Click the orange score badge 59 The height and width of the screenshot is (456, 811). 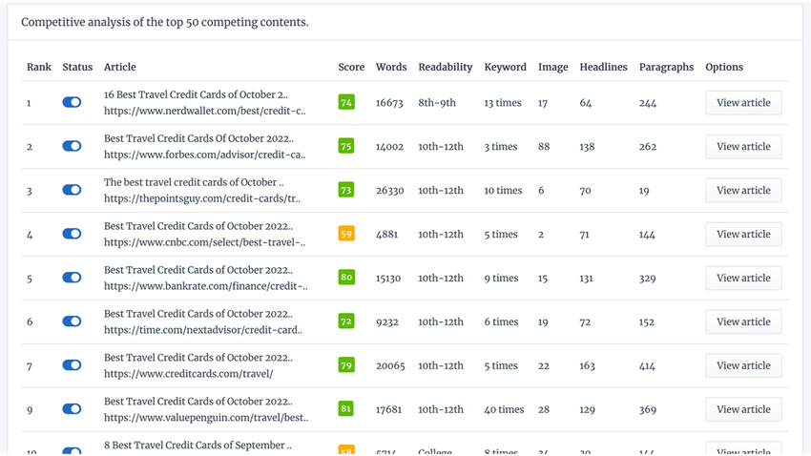pos(346,235)
